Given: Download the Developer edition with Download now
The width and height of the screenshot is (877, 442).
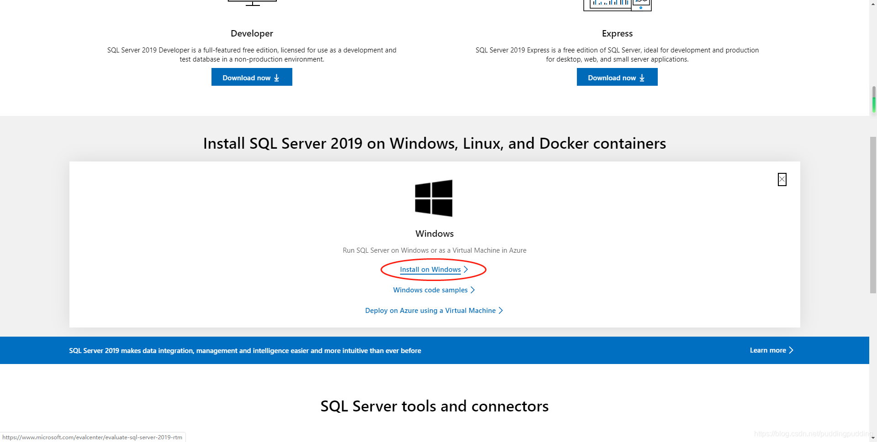Looking at the screenshot, I should pos(252,77).
